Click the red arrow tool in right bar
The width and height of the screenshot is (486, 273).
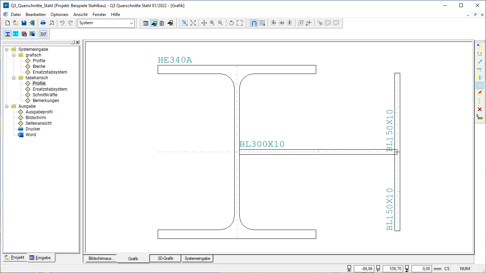tap(480, 93)
